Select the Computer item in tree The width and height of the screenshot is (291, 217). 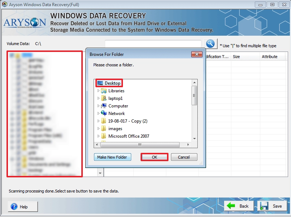[118, 106]
